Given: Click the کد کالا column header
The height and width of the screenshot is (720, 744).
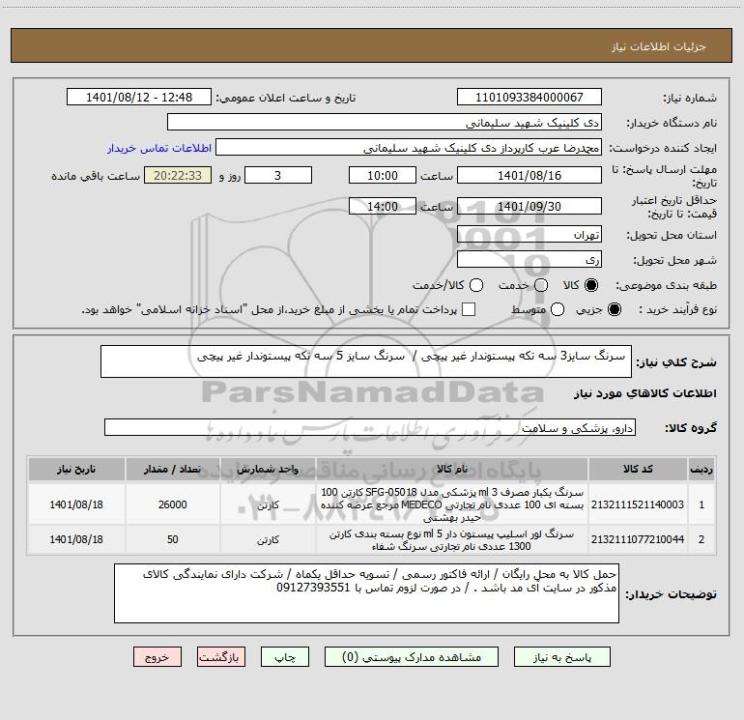Looking at the screenshot, I should (638, 469).
